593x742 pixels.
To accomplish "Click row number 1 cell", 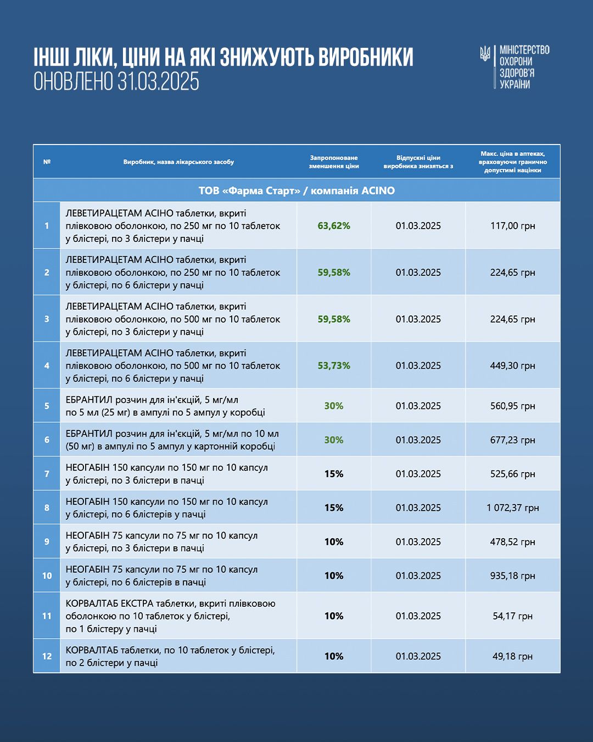I will pyautogui.click(x=47, y=225).
